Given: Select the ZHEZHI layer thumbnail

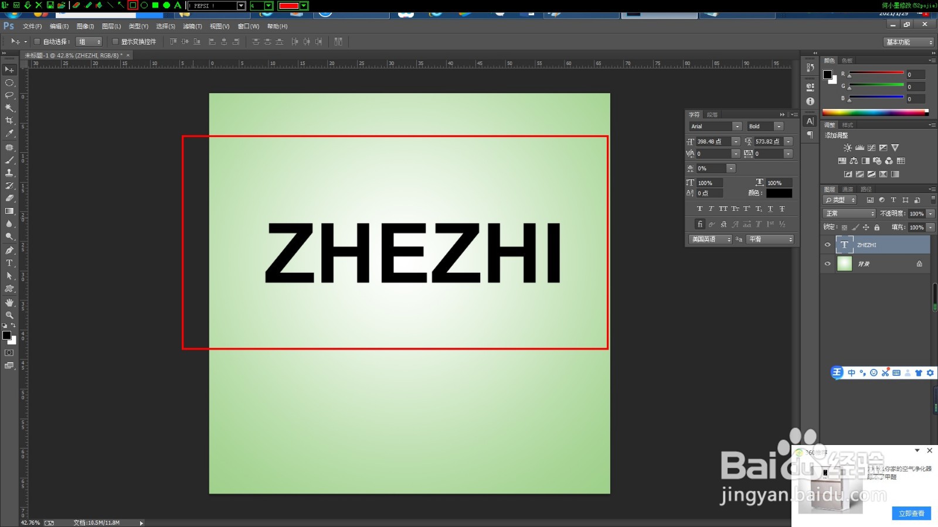Looking at the screenshot, I should [x=844, y=245].
